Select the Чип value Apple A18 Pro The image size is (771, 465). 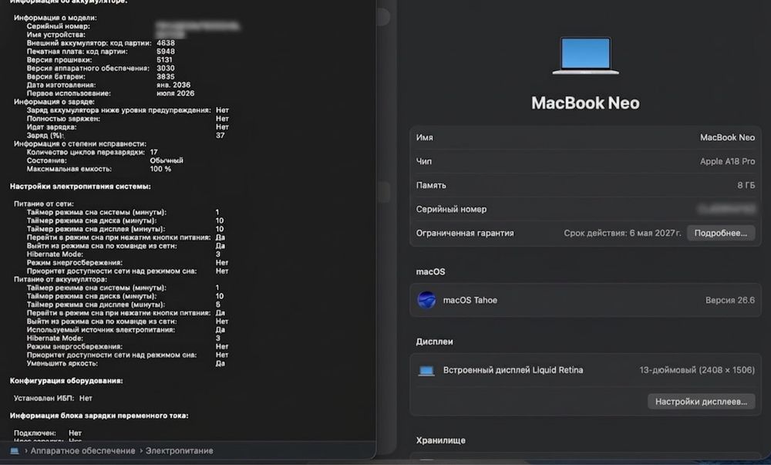click(x=727, y=161)
